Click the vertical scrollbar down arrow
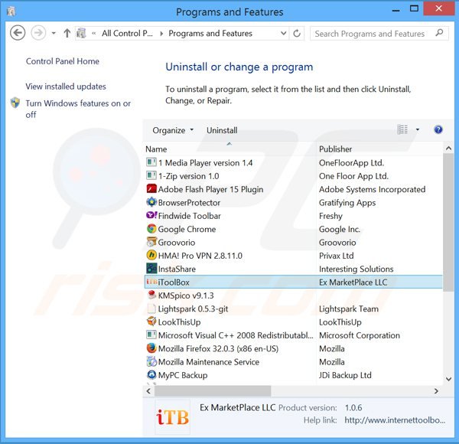This screenshot has height=444, width=459. pos(448,379)
